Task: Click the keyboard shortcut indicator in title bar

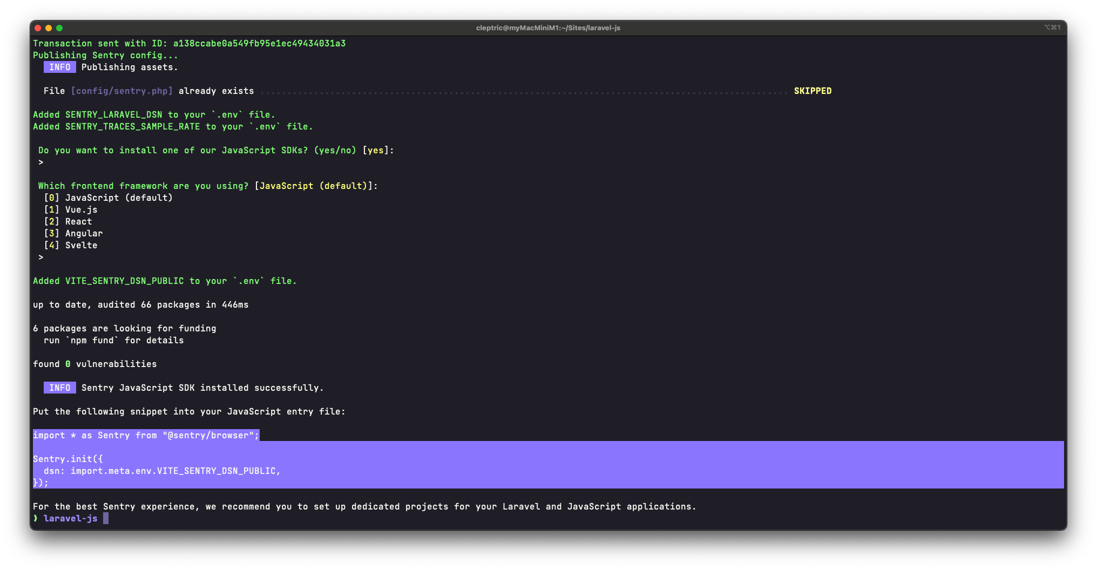Action: (x=1052, y=28)
